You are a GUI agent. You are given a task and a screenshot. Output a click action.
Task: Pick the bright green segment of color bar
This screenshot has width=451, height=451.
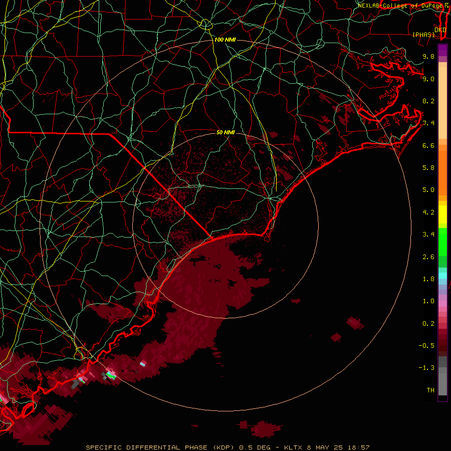pyautogui.click(x=442, y=242)
